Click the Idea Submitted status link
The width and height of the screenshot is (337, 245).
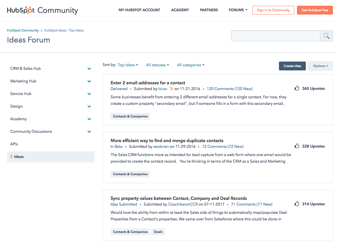(x=124, y=204)
